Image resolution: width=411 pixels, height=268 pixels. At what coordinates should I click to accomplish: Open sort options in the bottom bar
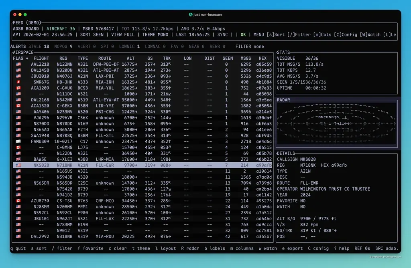[x=39, y=248]
